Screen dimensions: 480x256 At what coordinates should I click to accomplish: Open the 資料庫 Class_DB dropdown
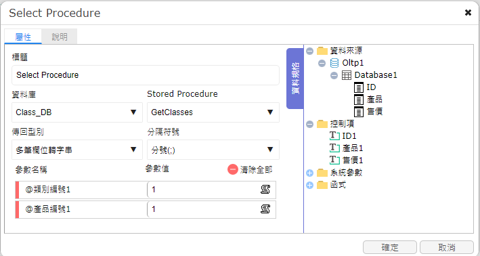77,112
